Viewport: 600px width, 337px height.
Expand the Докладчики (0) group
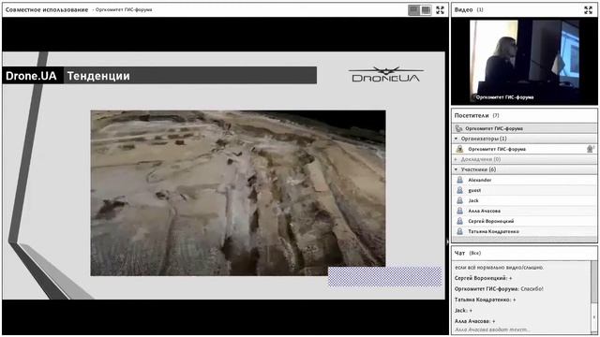(457, 159)
